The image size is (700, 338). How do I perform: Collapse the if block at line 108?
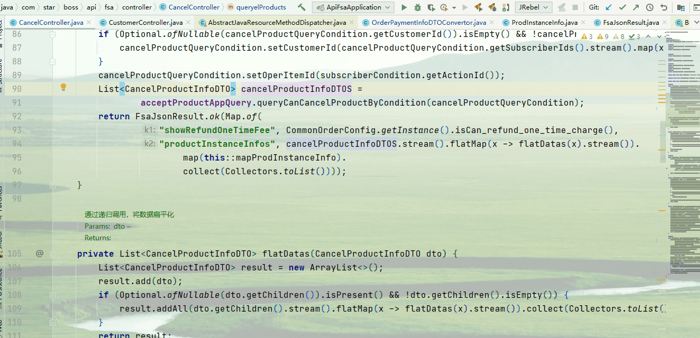tap(52, 295)
